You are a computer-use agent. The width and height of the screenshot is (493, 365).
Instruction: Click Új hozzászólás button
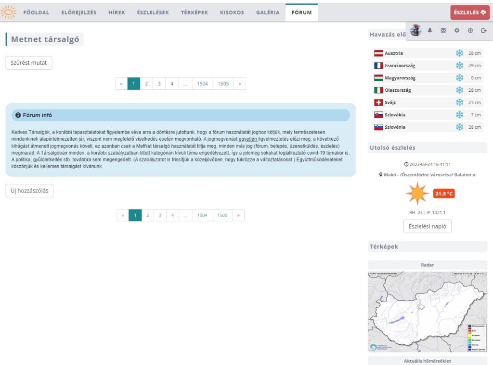coord(29,191)
